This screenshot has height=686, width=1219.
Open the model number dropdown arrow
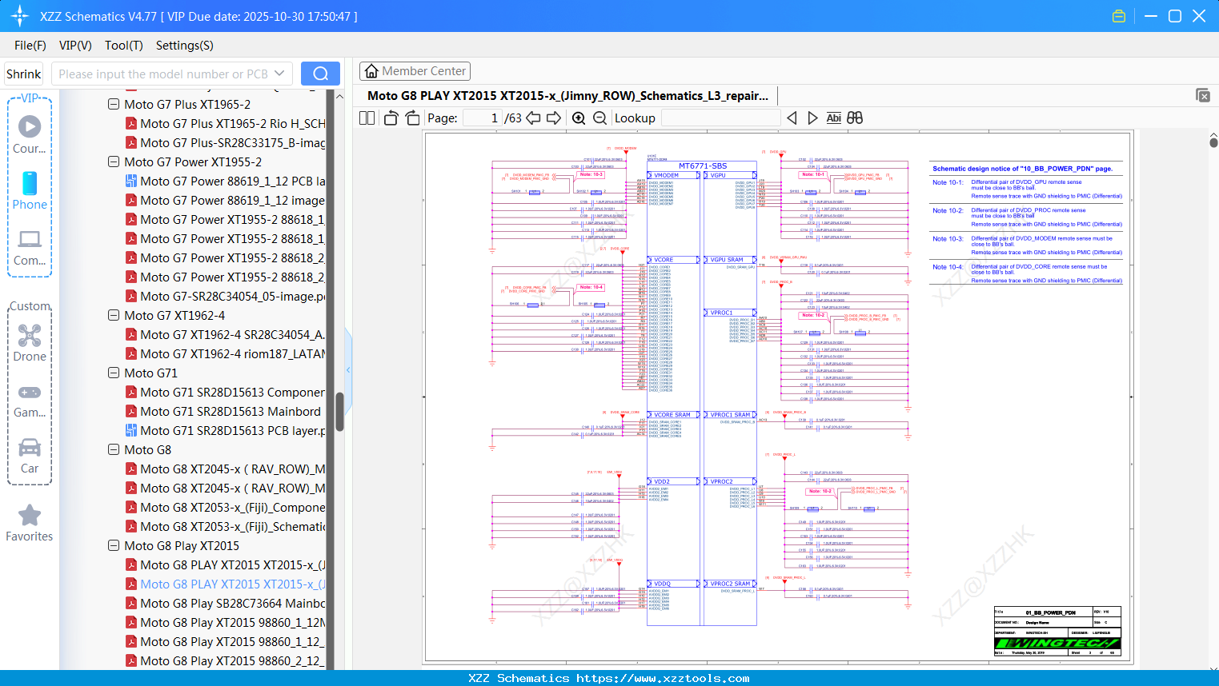(279, 74)
